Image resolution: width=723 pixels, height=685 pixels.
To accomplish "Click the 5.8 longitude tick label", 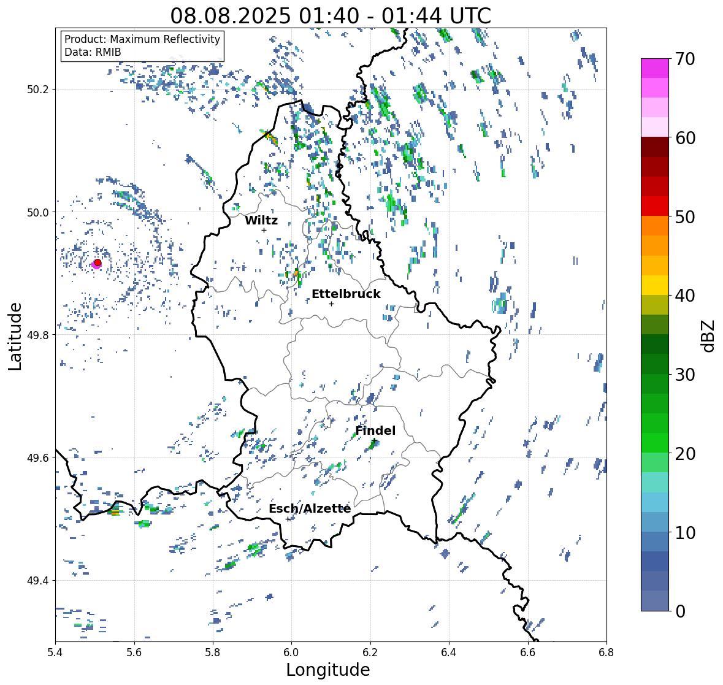I will click(213, 652).
